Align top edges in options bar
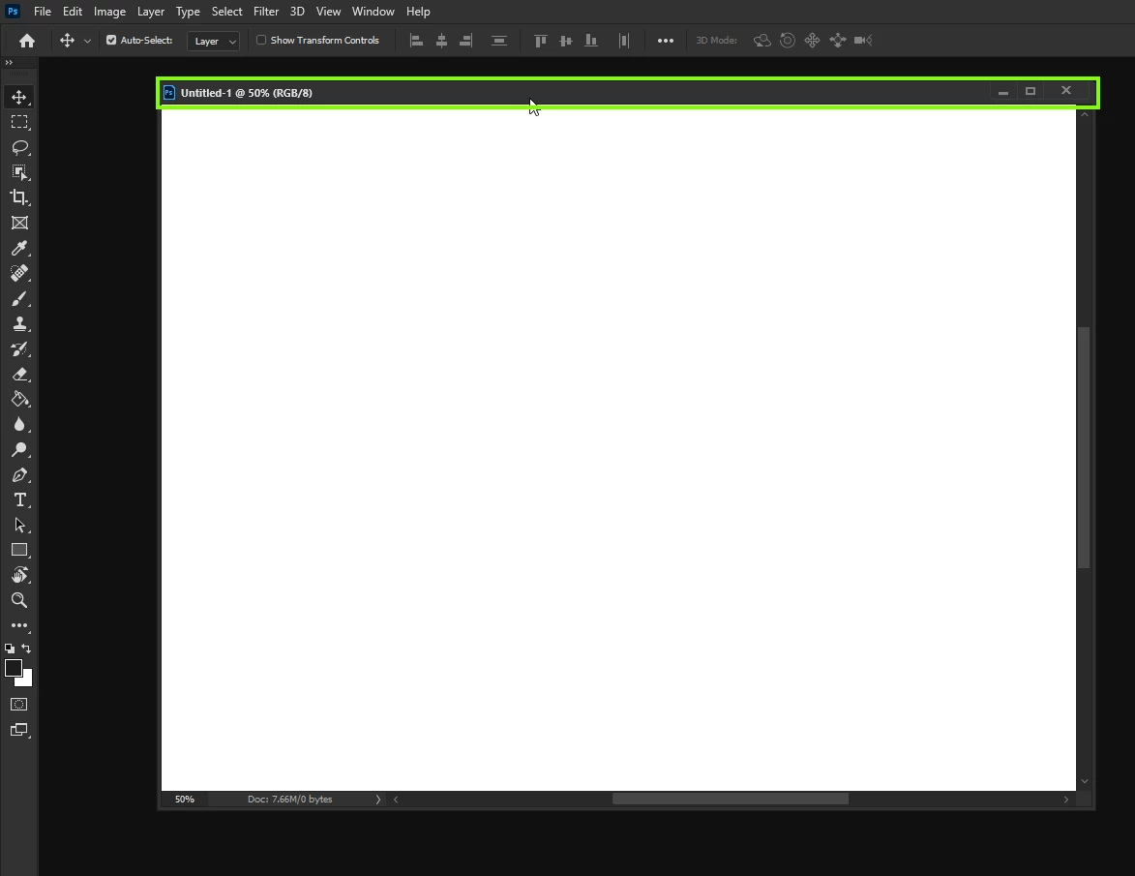1135x876 pixels. point(540,41)
